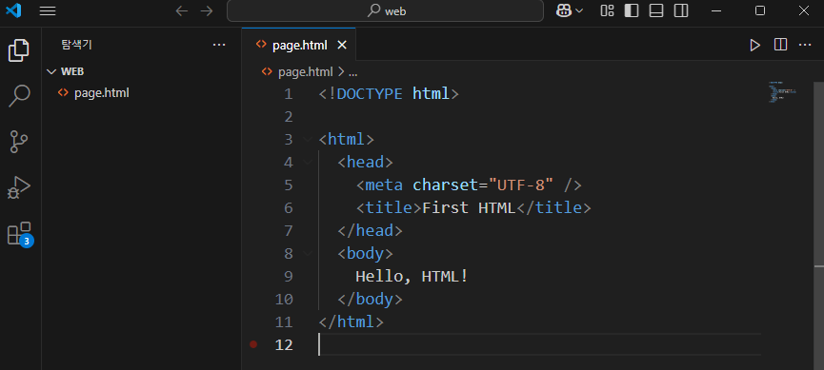The image size is (824, 370).
Task: Click the closing </html> tag on line 11
Action: tap(352, 321)
